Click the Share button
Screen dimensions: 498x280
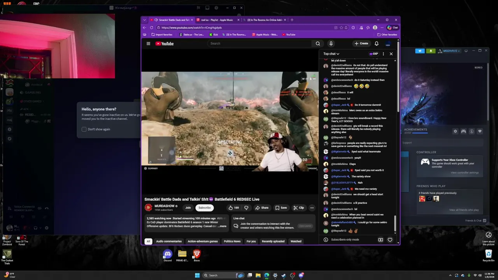coord(262,208)
